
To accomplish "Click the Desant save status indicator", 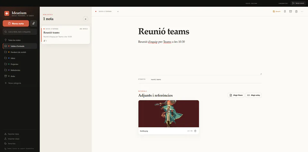I will click(x=277, y=12).
